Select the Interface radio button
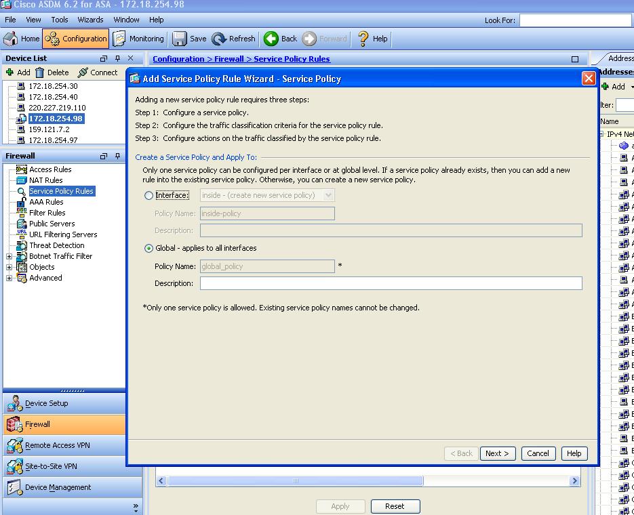 (x=148, y=196)
